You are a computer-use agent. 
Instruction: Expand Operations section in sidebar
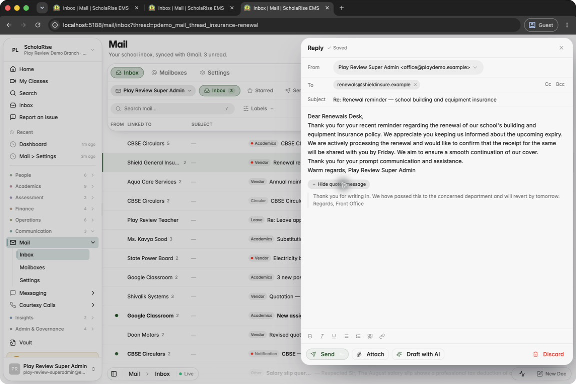click(x=52, y=220)
